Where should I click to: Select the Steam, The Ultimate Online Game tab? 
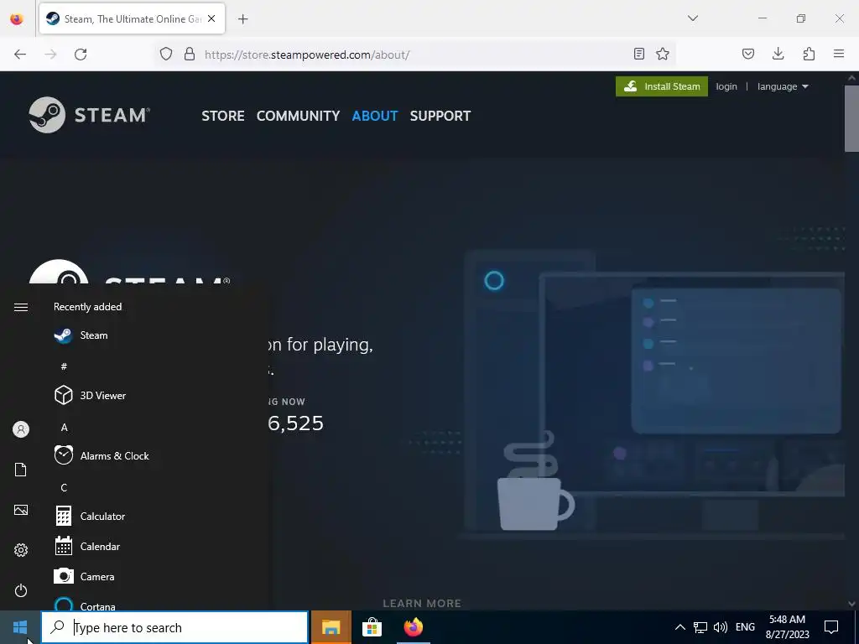coord(132,19)
